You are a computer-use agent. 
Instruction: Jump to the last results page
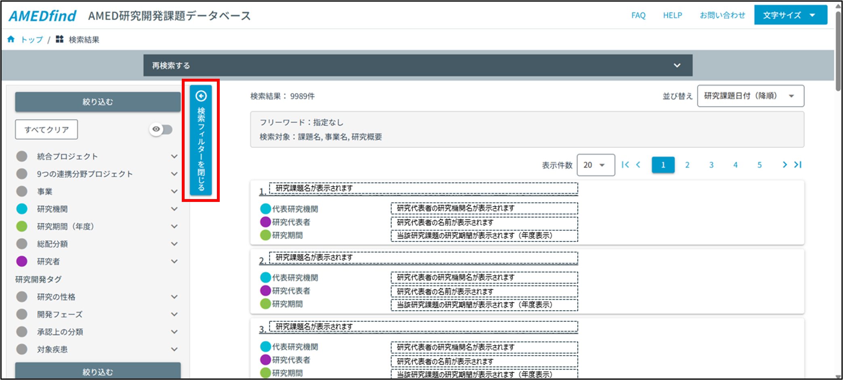tap(798, 165)
